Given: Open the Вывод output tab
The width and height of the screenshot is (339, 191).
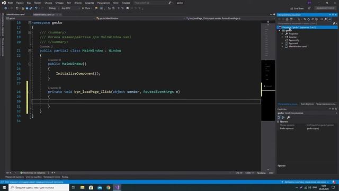Looking at the screenshot, I should (x=65, y=177).
